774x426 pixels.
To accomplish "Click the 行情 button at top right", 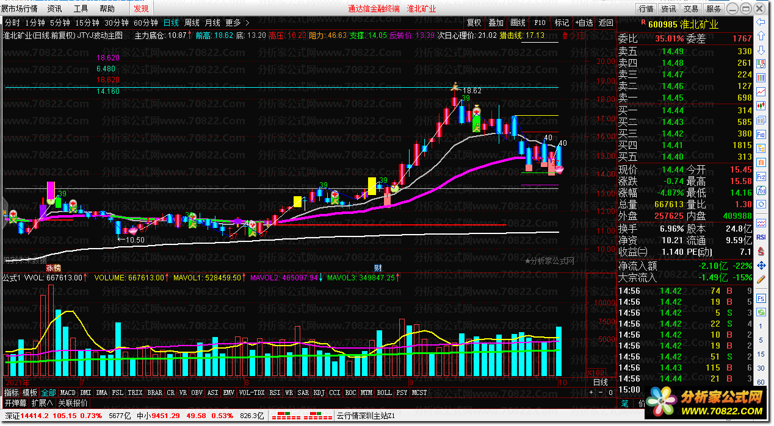I will [x=646, y=9].
